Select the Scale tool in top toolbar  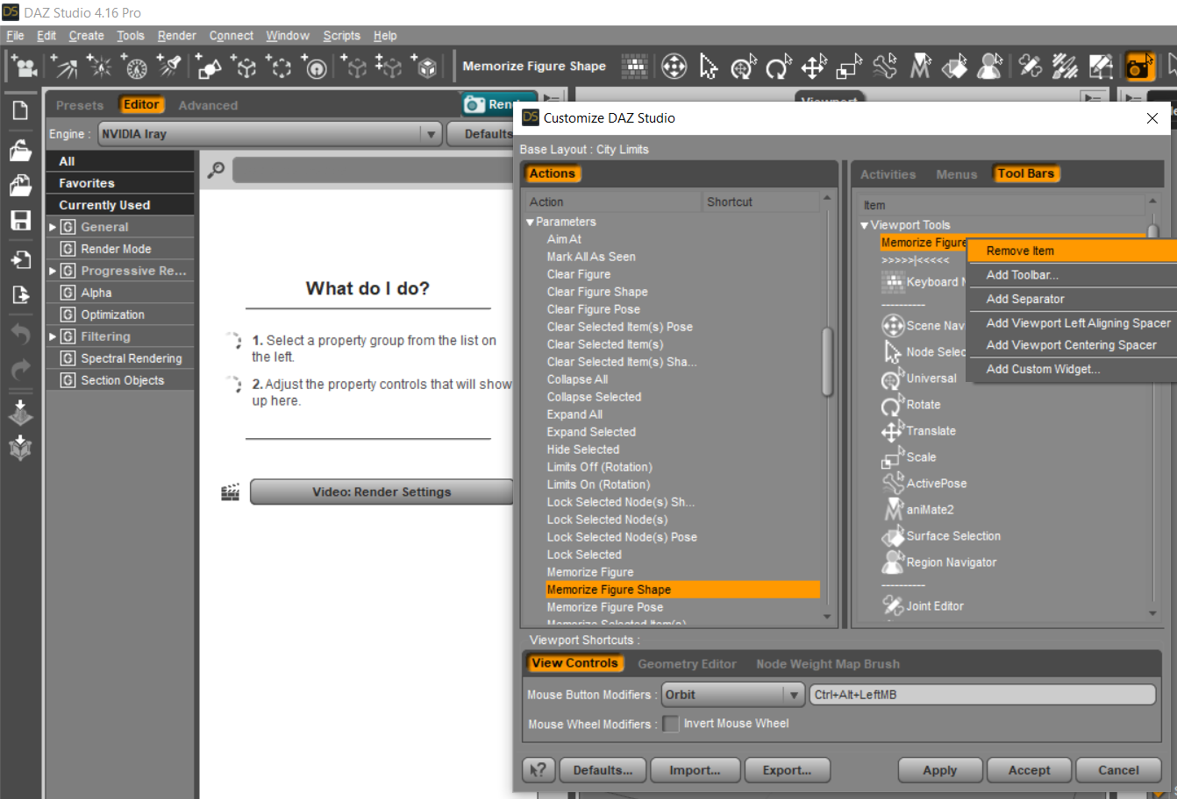849,66
